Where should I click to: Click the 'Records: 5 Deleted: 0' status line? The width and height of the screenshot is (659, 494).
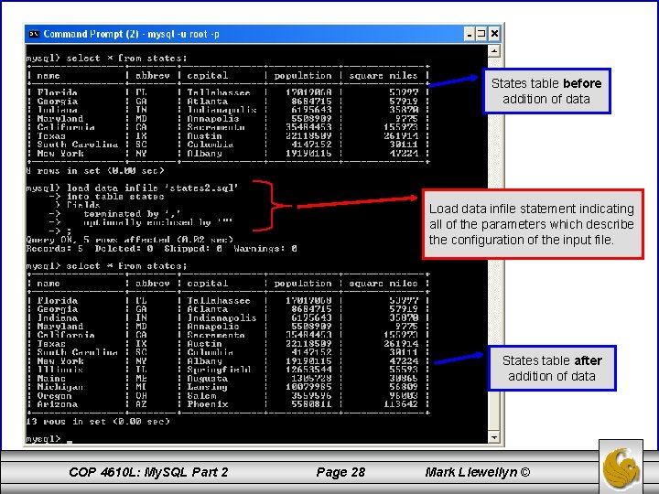pyautogui.click(x=161, y=249)
